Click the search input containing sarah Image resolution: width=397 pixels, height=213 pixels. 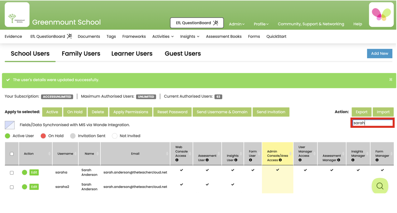372,123
